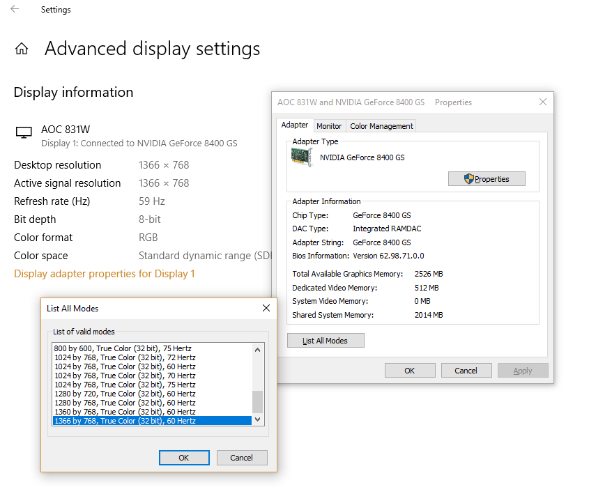The width and height of the screenshot is (589, 487).
Task: Cancel the List All Modes dialog
Action: (x=242, y=458)
